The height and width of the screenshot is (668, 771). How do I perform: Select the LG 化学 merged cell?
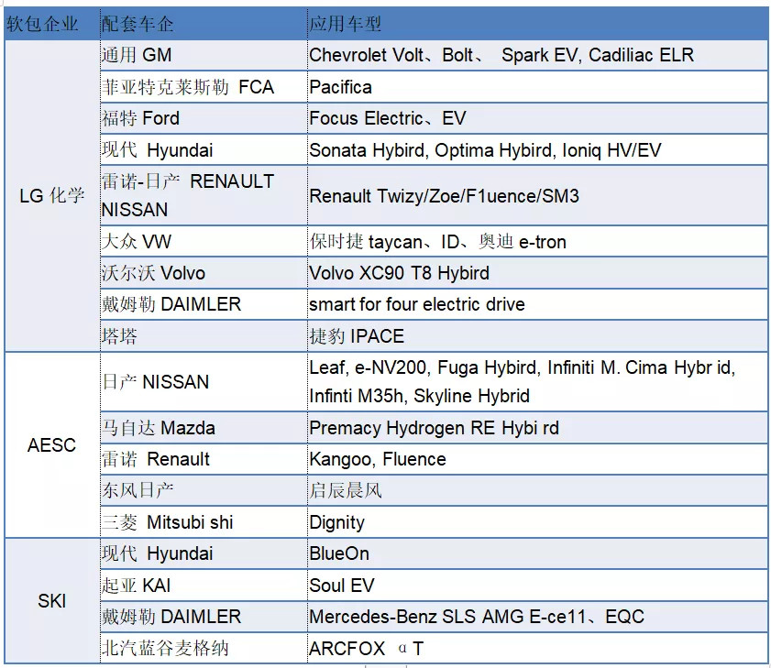(52, 195)
